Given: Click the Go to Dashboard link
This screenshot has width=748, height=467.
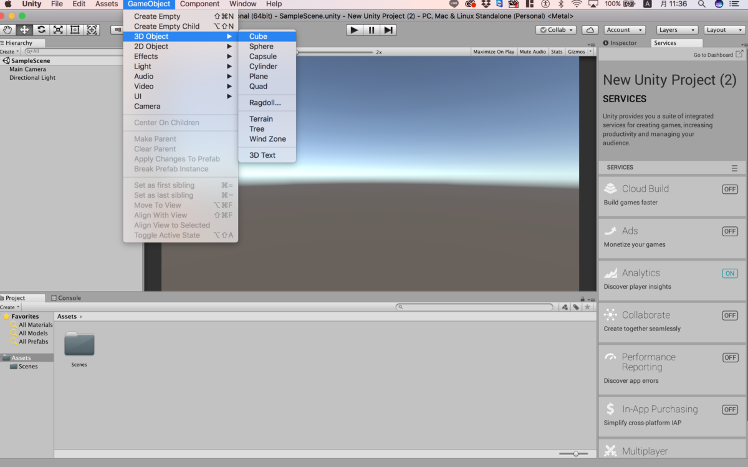Looking at the screenshot, I should [713, 55].
